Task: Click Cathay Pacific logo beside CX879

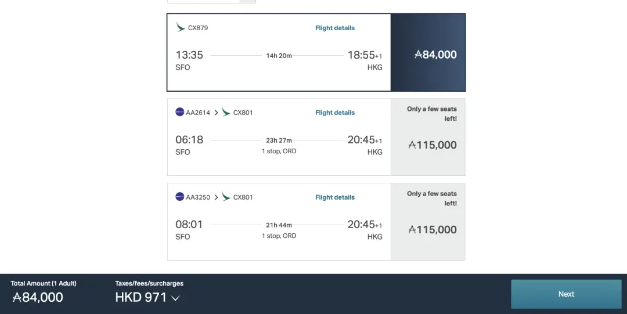Action: click(x=181, y=27)
